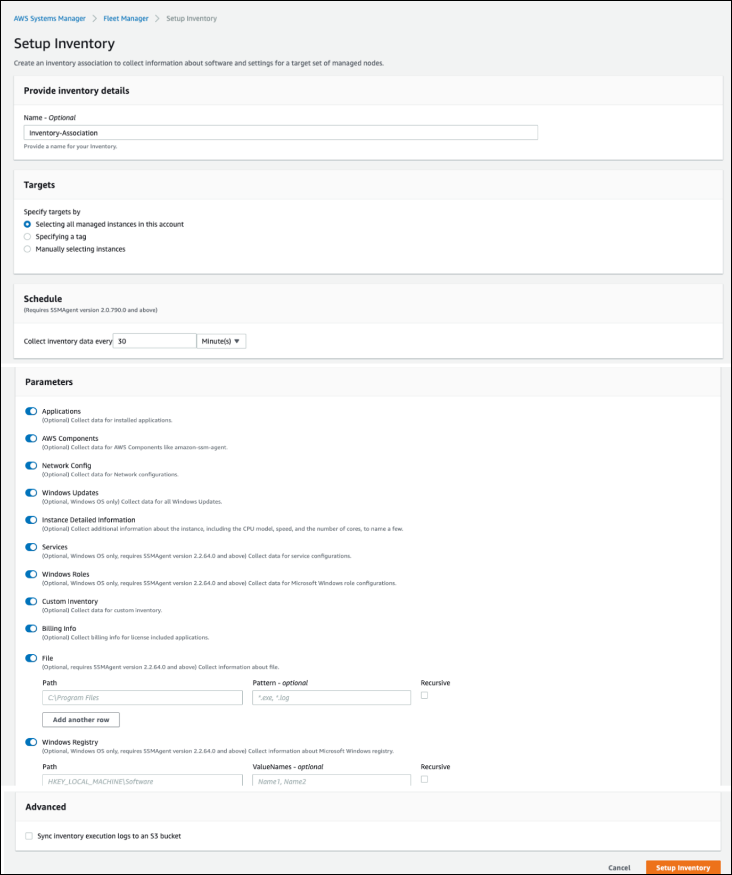
Task: Disable the Applications toggle
Action: coord(31,411)
